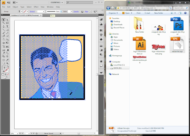Click the Stroke link in control bar
The height and width of the screenshot is (136, 190).
[32, 12]
